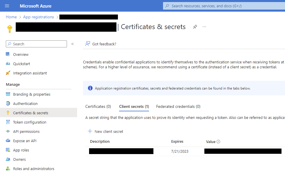
Task: Pin the Certificates & secrets page
Action: tap(195, 27)
